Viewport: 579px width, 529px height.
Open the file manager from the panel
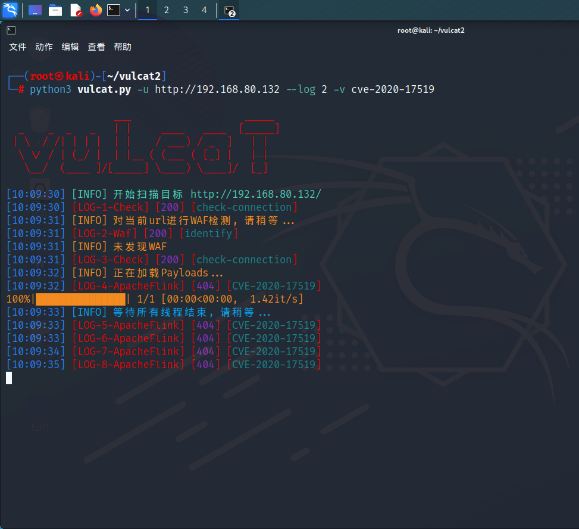(x=55, y=10)
